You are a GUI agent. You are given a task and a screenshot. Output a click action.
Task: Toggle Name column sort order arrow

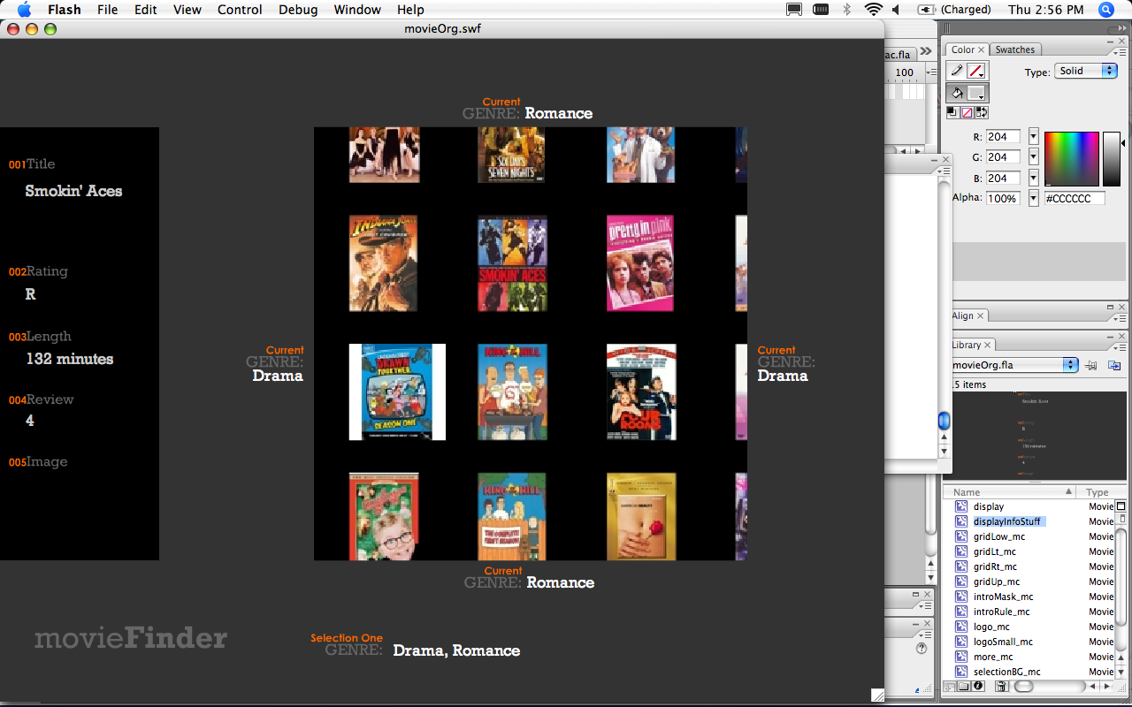(1068, 492)
